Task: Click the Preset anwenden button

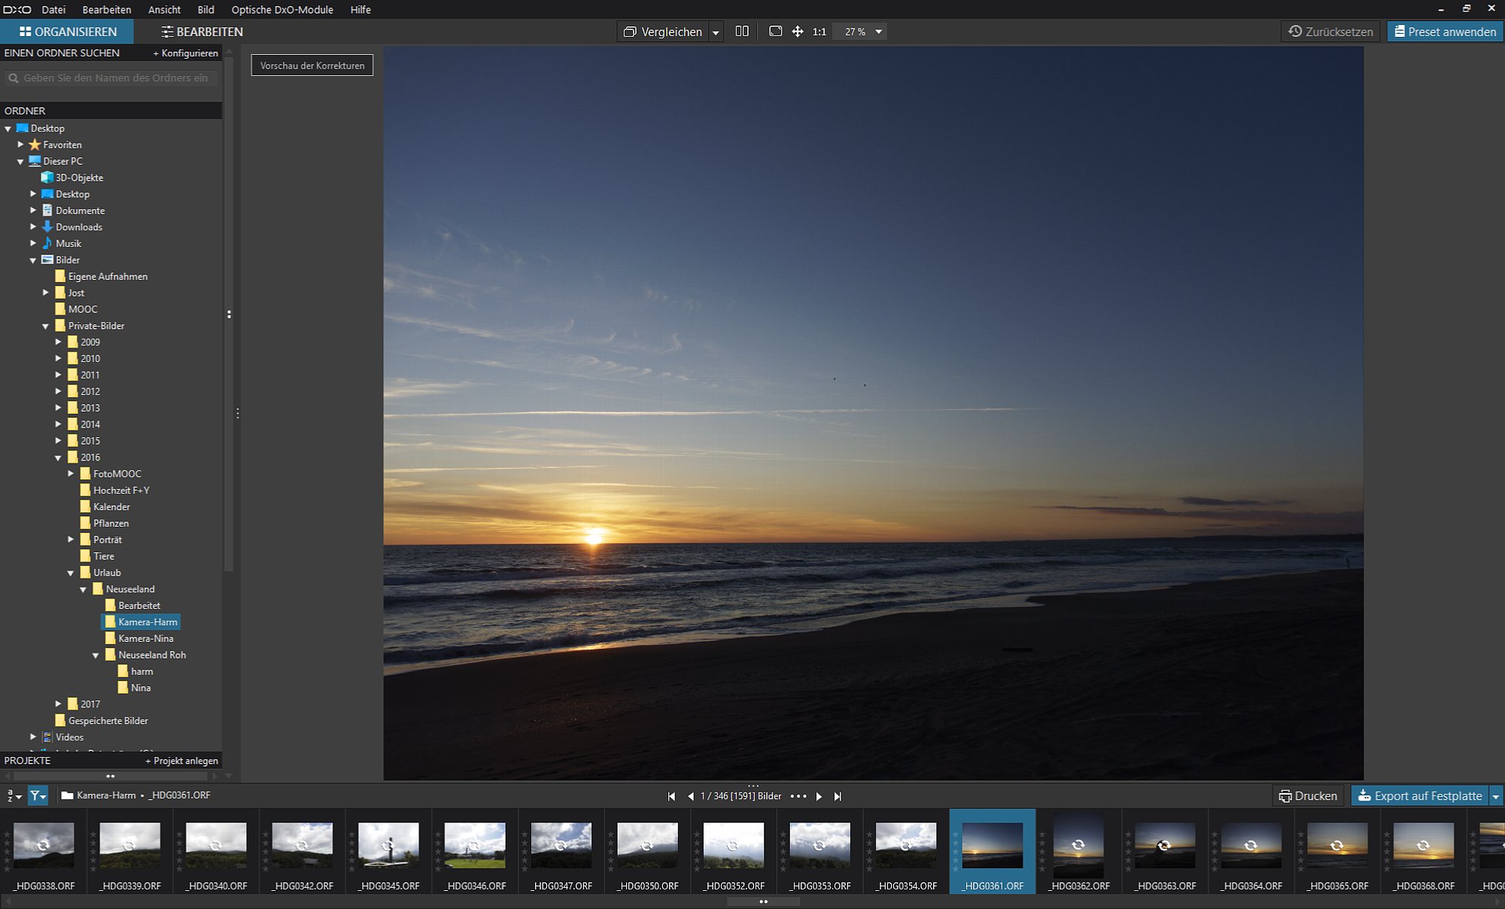Action: (1445, 32)
